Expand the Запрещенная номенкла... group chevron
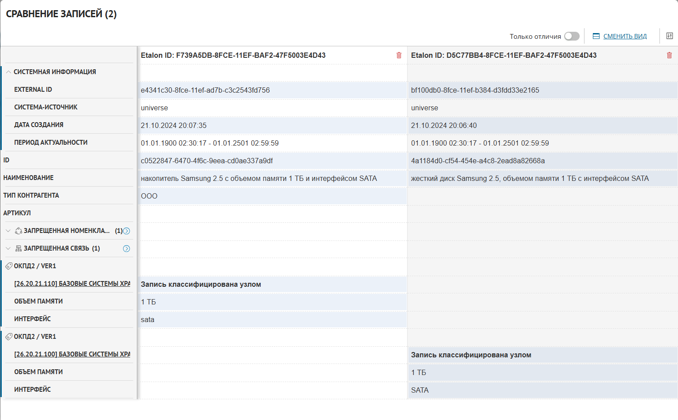678x420 pixels. click(x=8, y=231)
